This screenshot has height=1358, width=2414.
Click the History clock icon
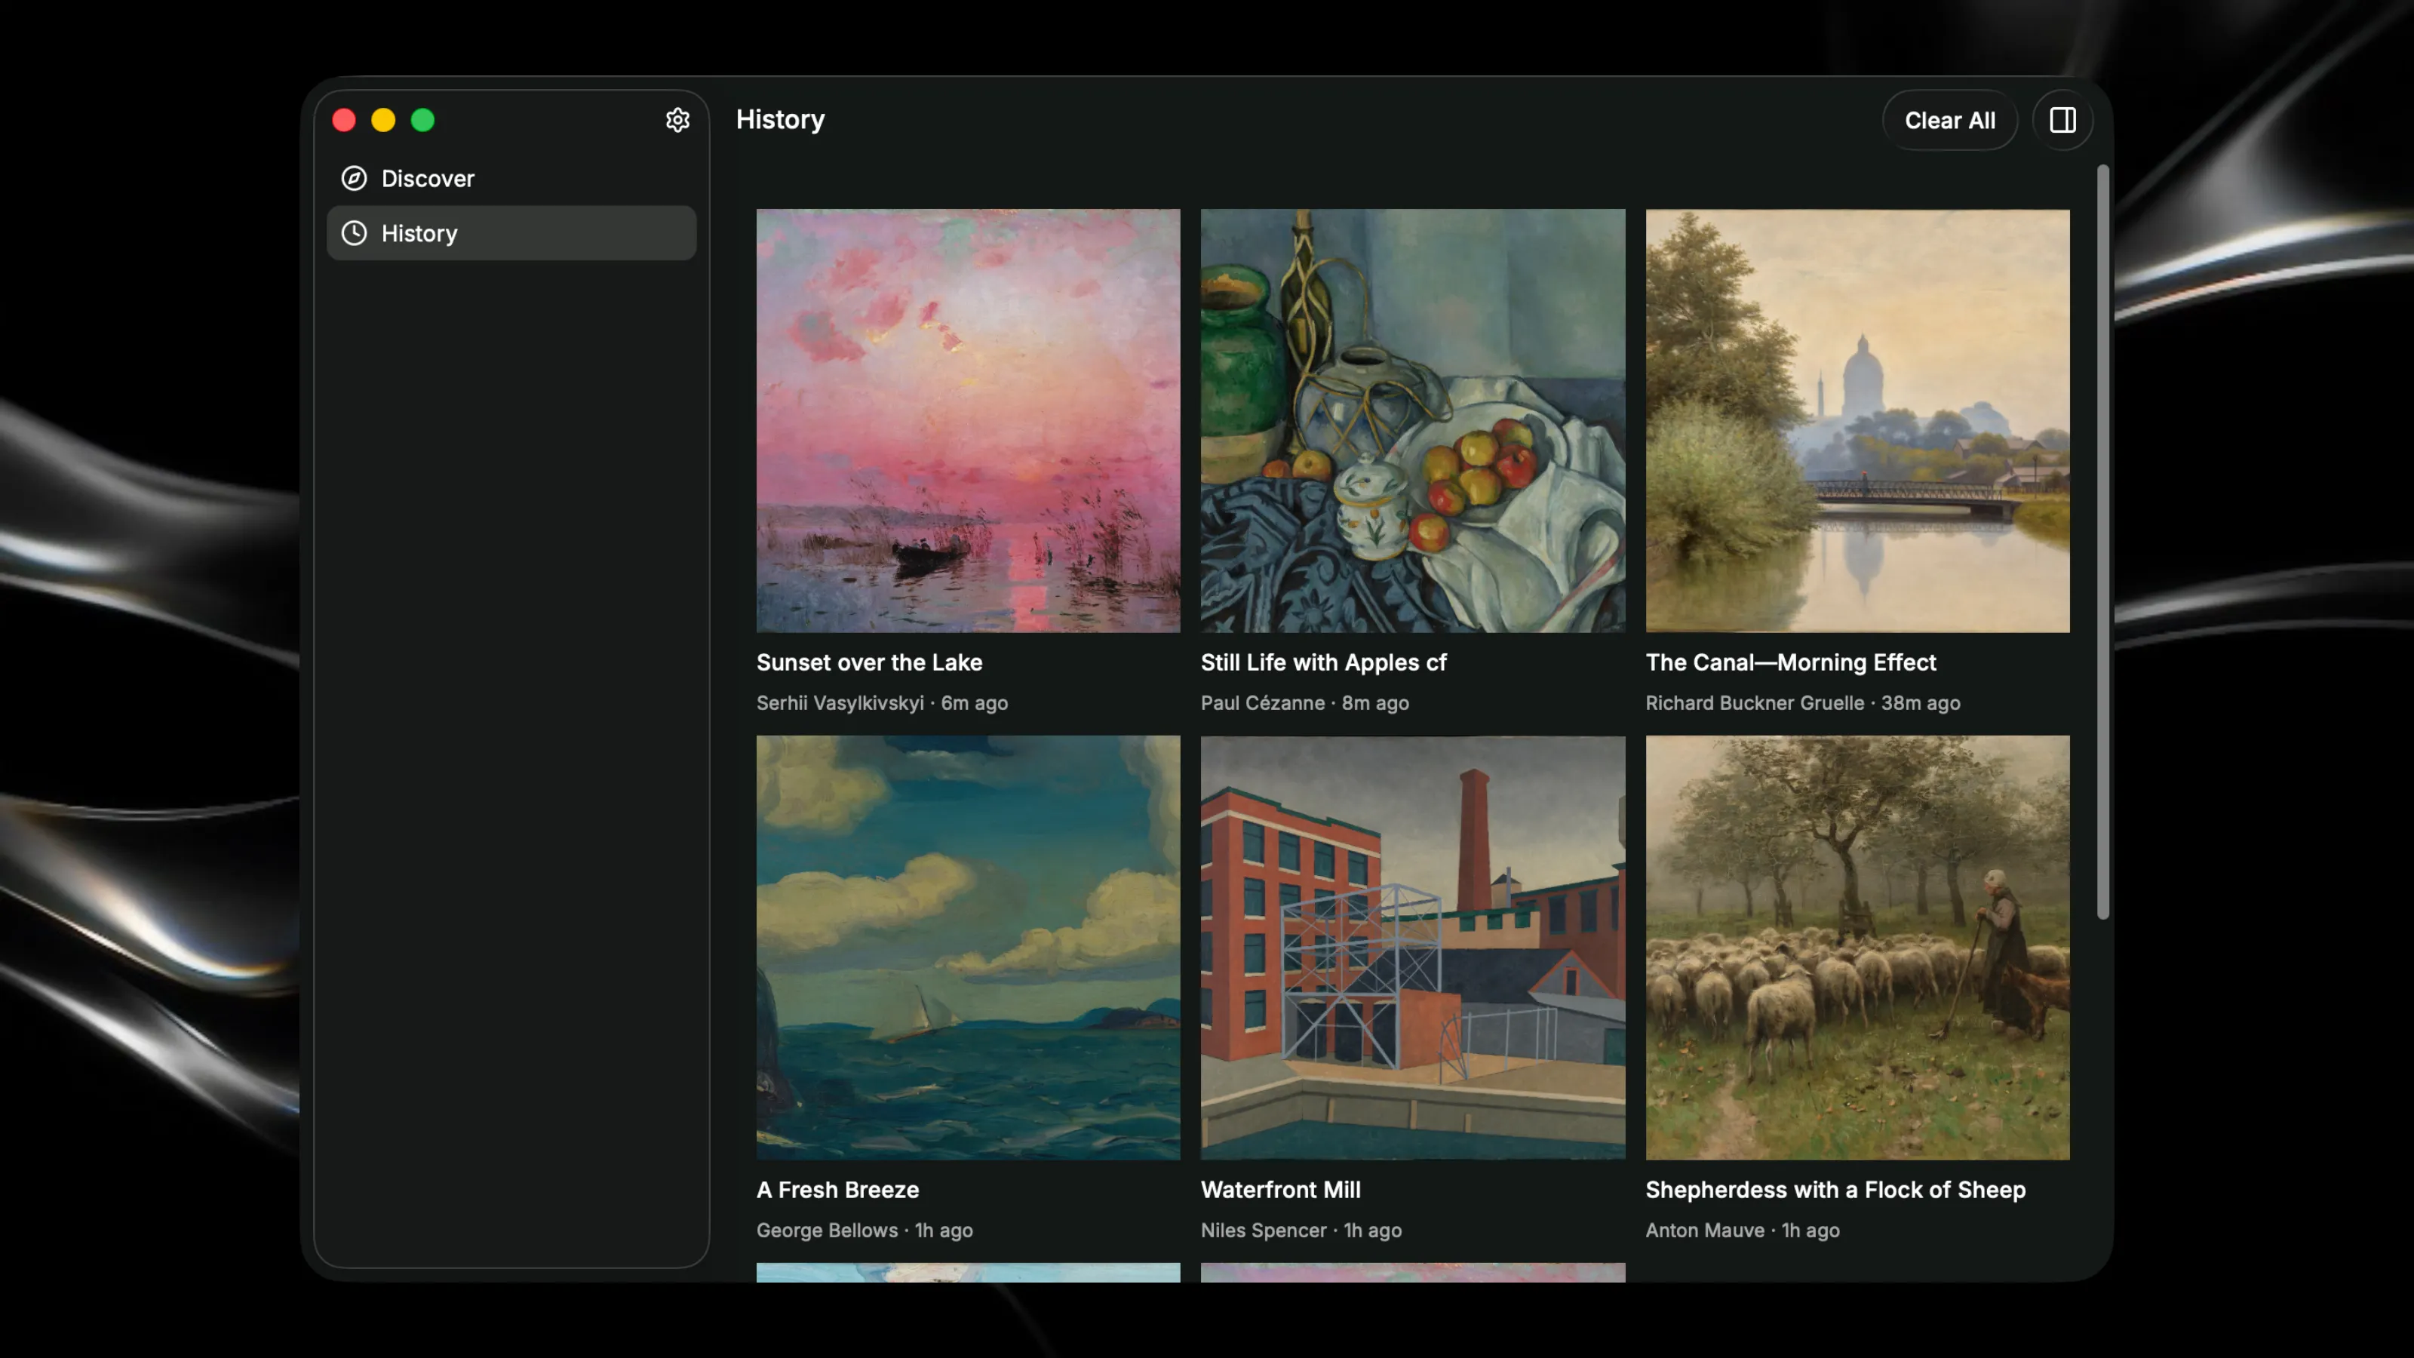pos(355,233)
